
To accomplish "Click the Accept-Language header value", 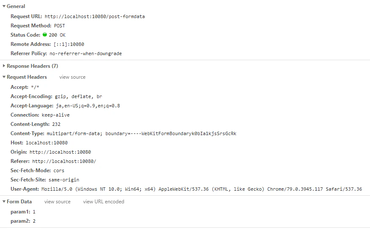I will point(88,106).
